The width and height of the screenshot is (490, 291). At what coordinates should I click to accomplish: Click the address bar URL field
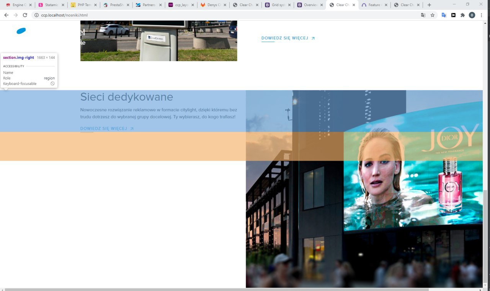pos(226,15)
